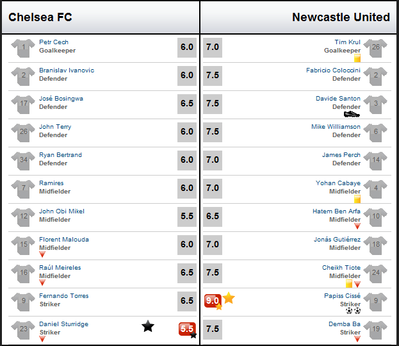Open Fernando Torres player link
This screenshot has width=399, height=346.
64,296
